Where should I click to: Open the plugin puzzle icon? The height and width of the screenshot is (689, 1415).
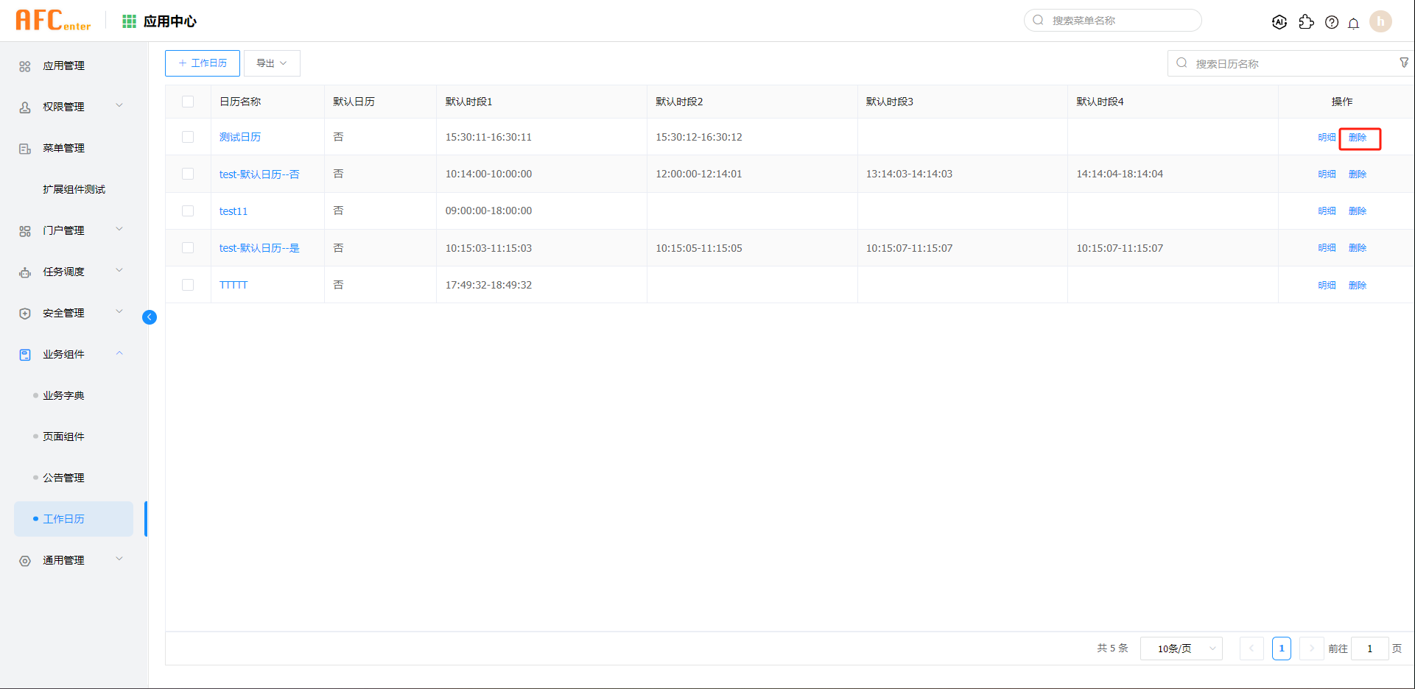pyautogui.click(x=1306, y=22)
